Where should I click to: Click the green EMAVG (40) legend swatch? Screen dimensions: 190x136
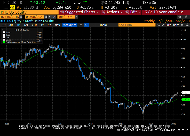[x=4, y=42]
